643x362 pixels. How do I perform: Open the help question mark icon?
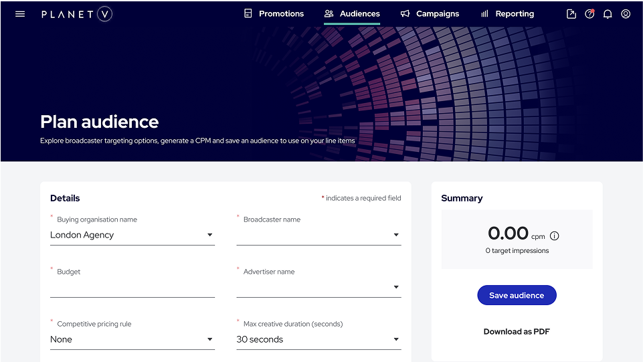click(x=589, y=14)
